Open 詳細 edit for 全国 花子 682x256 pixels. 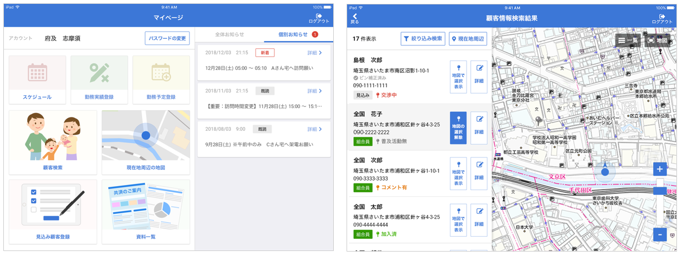[x=479, y=128]
